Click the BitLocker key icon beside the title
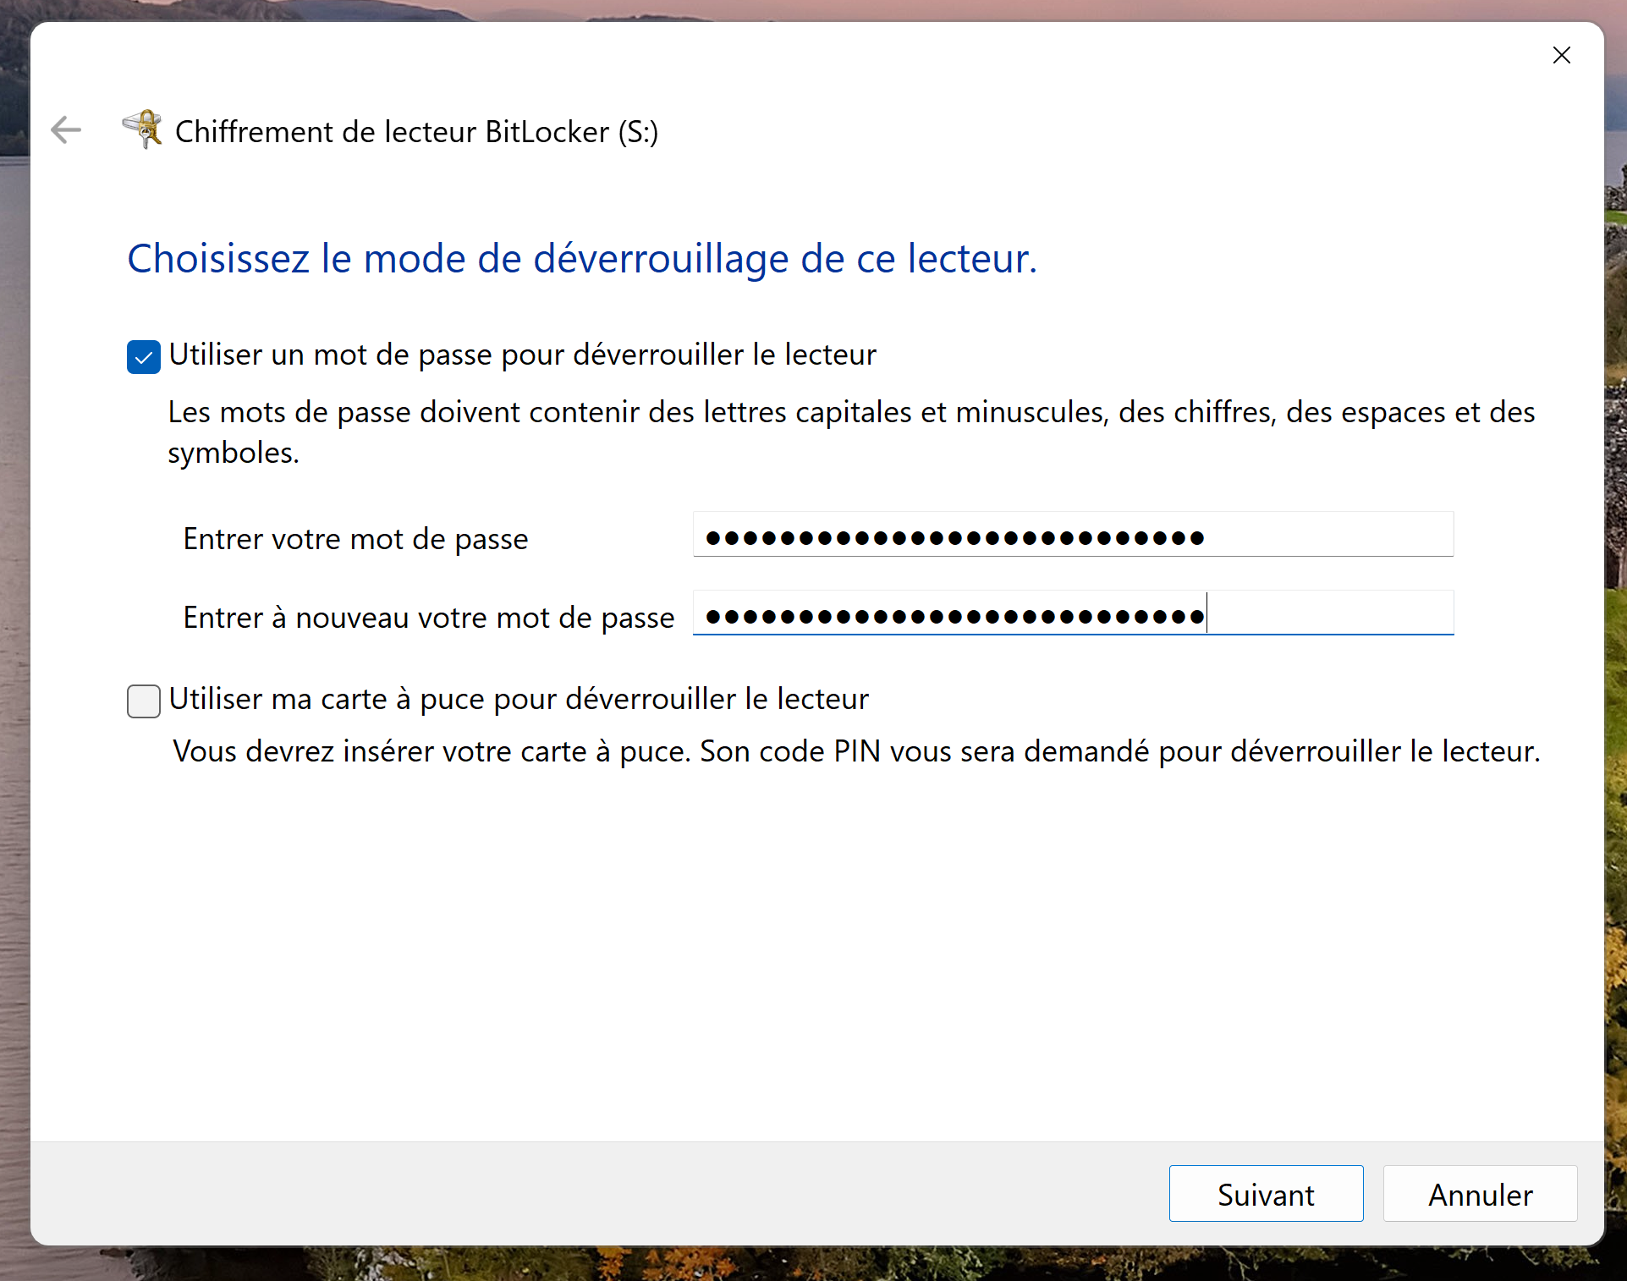The height and width of the screenshot is (1281, 1627). 143,129
